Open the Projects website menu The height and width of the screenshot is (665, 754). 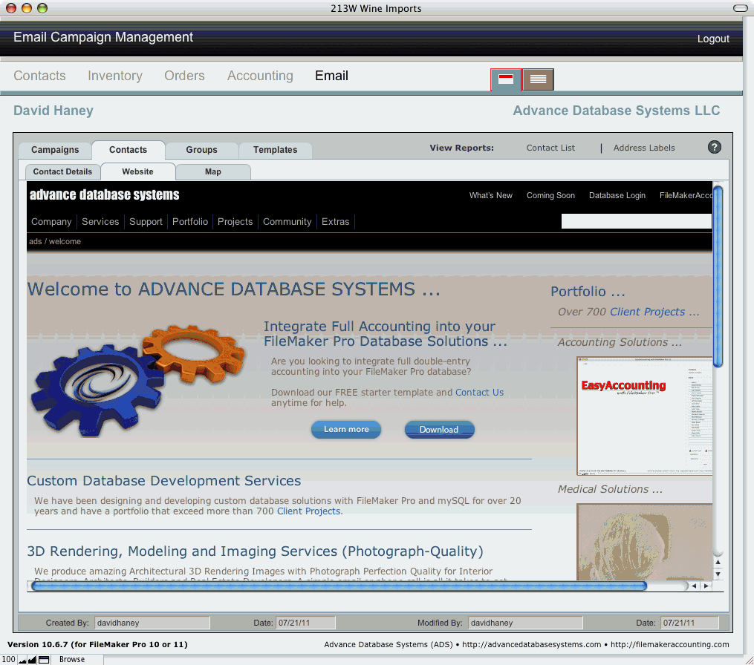(235, 221)
